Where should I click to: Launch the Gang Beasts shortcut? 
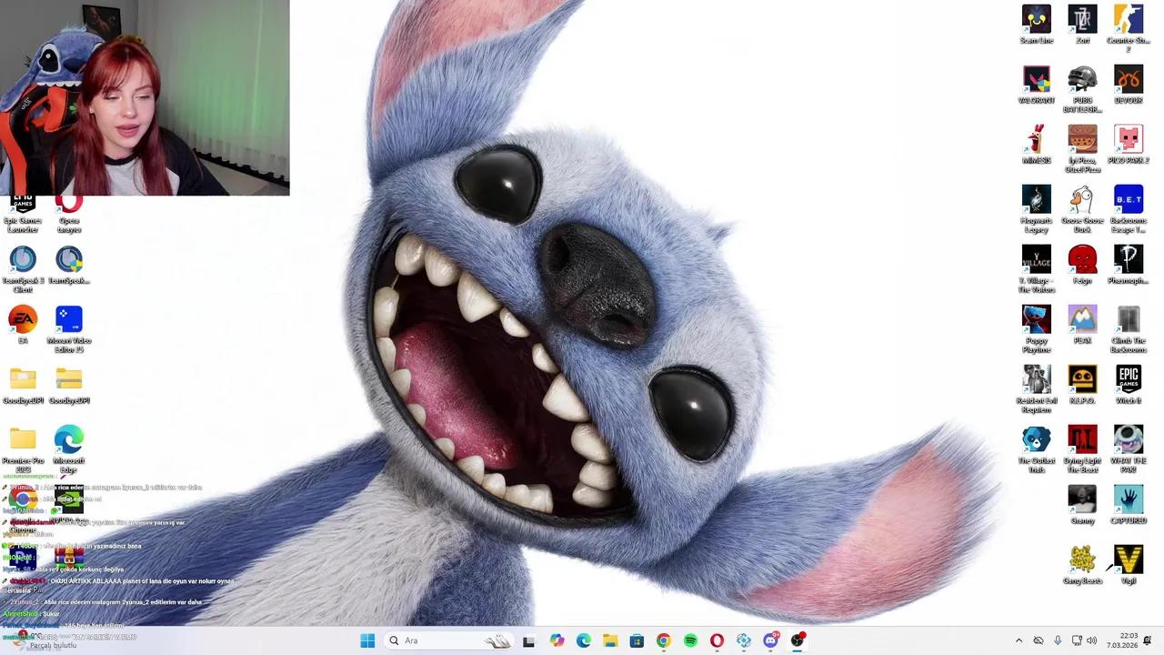(x=1082, y=565)
